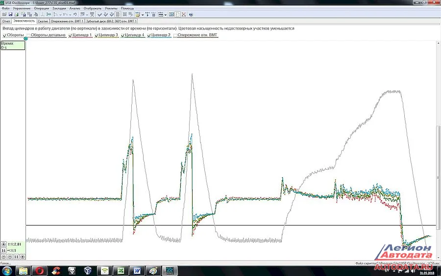Click the Help question mark icon

pyautogui.click(x=191, y=15)
